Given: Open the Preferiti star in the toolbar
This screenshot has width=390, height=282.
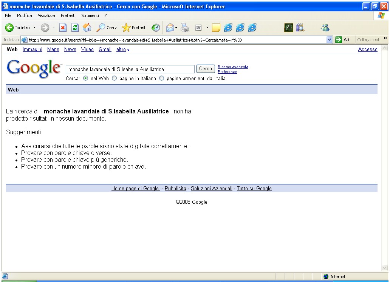Looking at the screenshot, I should [134, 28].
